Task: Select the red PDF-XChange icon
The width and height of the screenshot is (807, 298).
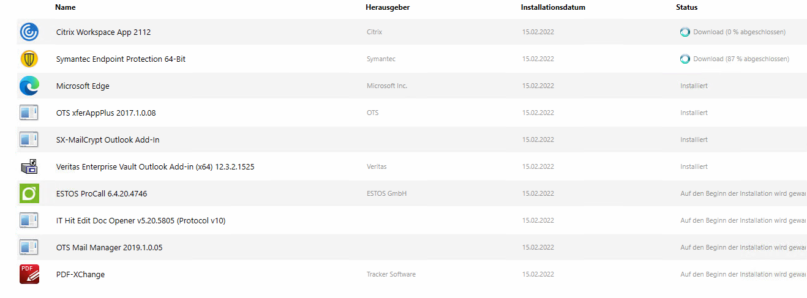Action: pos(29,274)
